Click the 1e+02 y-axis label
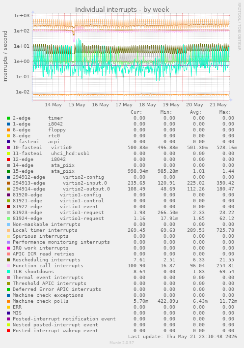244x348 pixels. pyautogui.click(x=22, y=31)
